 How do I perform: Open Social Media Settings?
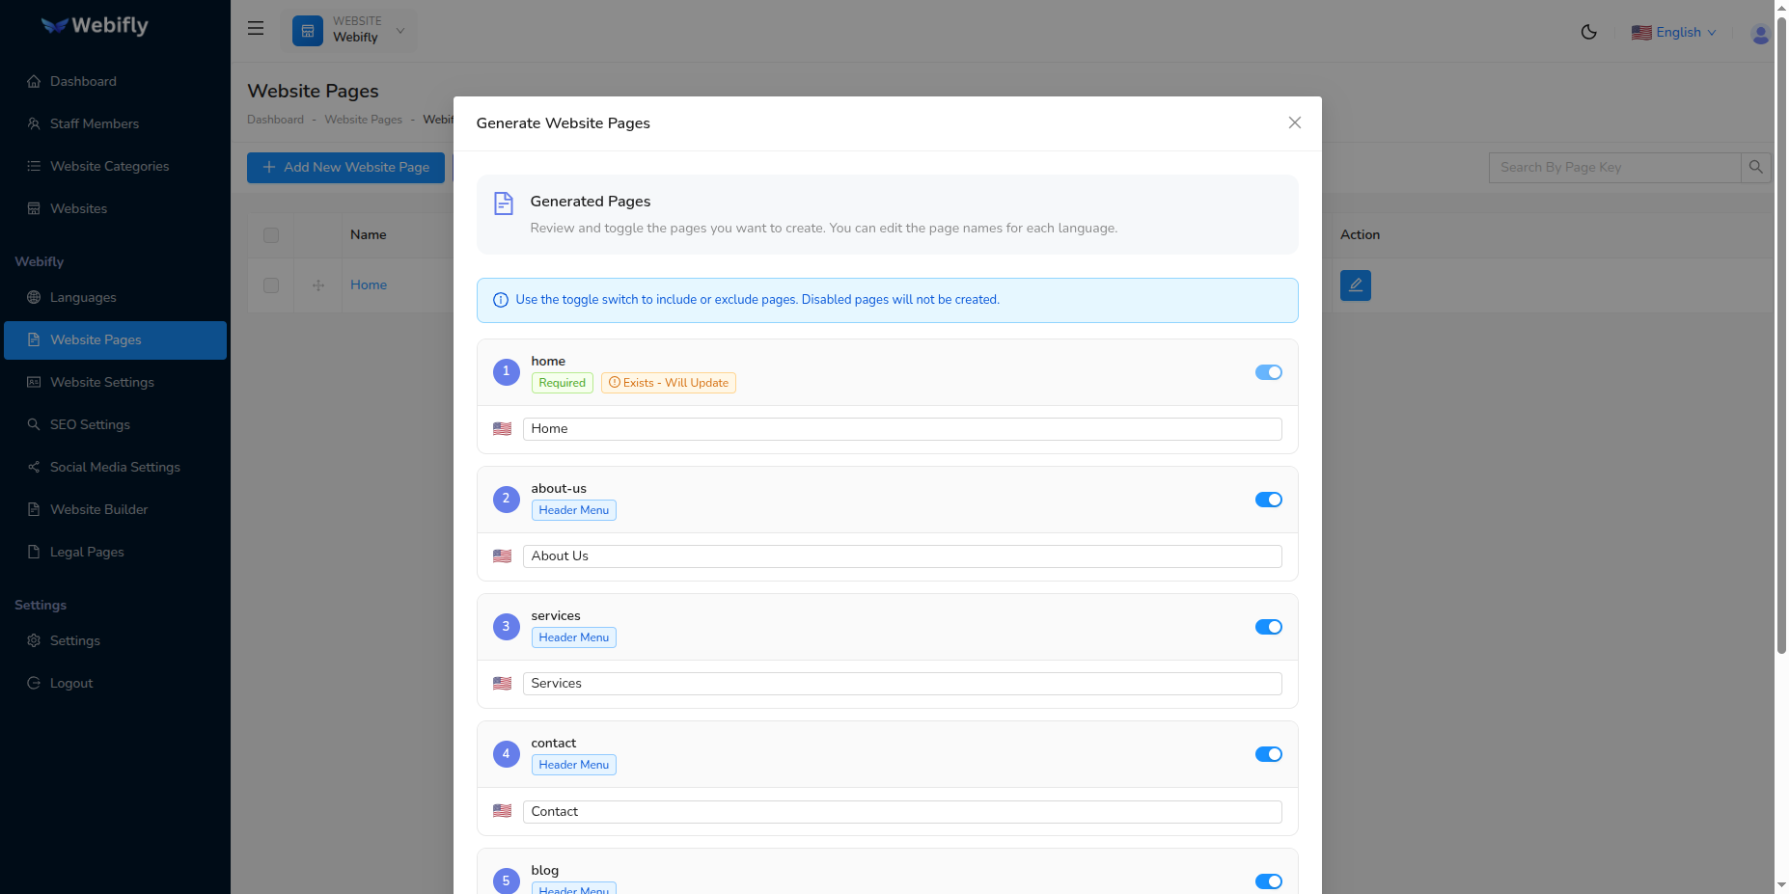115,467
